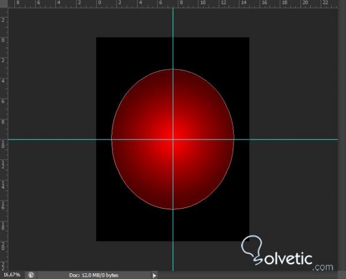Click the ruler origin corner box
This screenshot has height=279, width=346.
[x=4, y=4]
